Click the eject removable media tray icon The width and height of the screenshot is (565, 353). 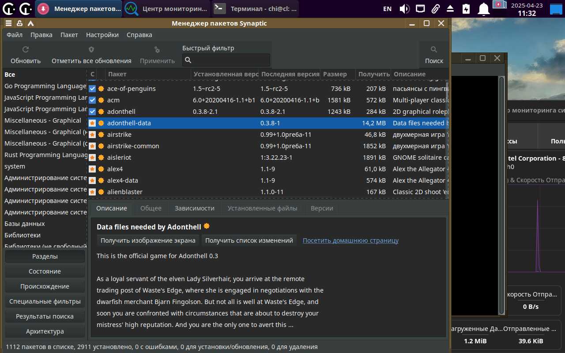(x=450, y=9)
